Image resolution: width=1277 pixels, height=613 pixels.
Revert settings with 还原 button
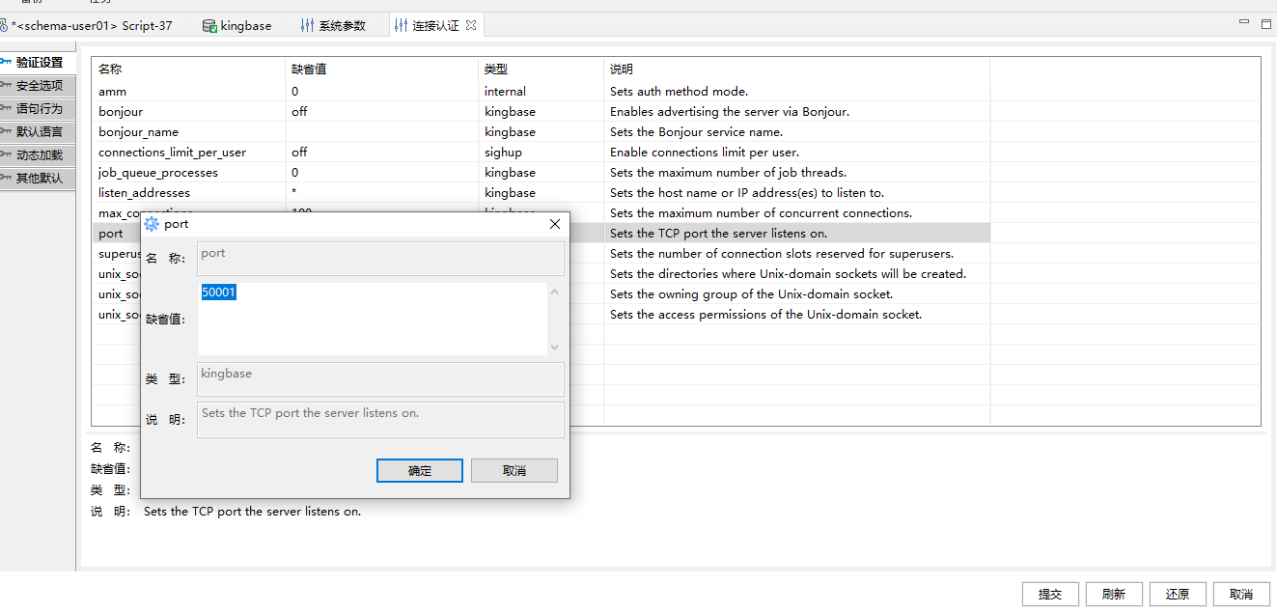pos(1178,595)
